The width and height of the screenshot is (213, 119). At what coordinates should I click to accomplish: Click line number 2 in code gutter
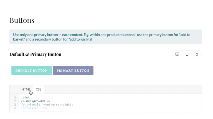click(x=15, y=101)
